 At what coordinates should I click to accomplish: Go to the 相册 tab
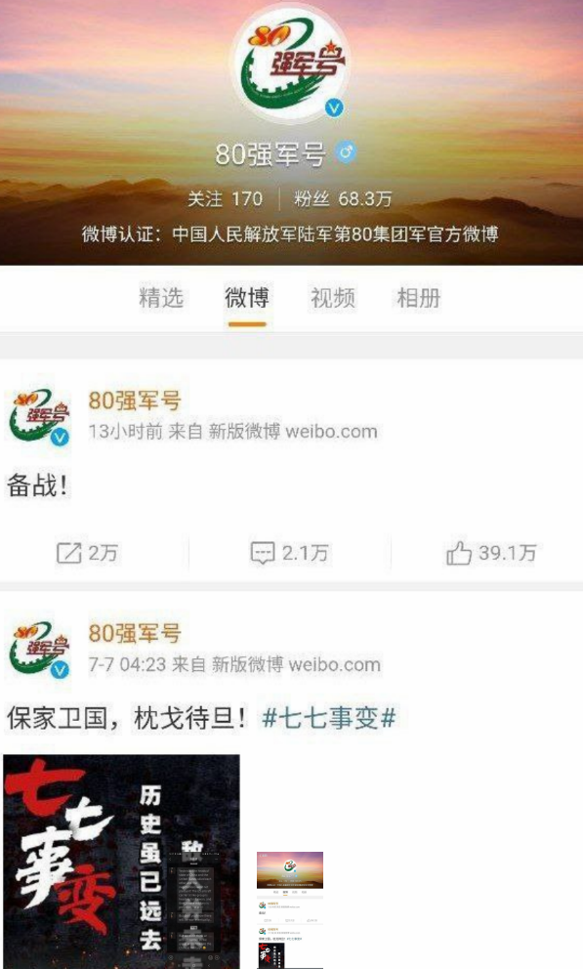point(419,298)
